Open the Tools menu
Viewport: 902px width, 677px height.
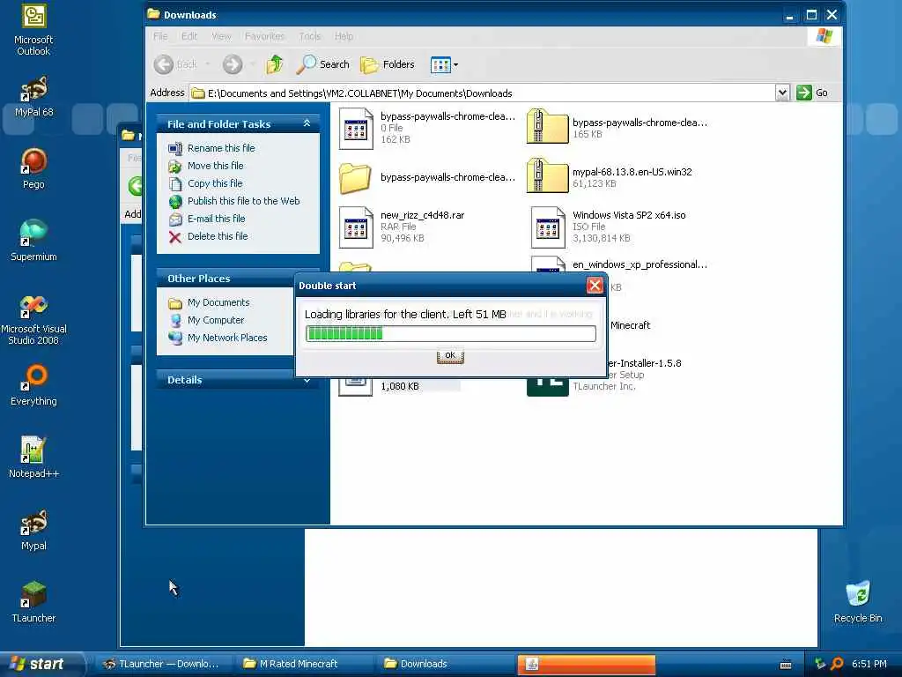coord(309,36)
